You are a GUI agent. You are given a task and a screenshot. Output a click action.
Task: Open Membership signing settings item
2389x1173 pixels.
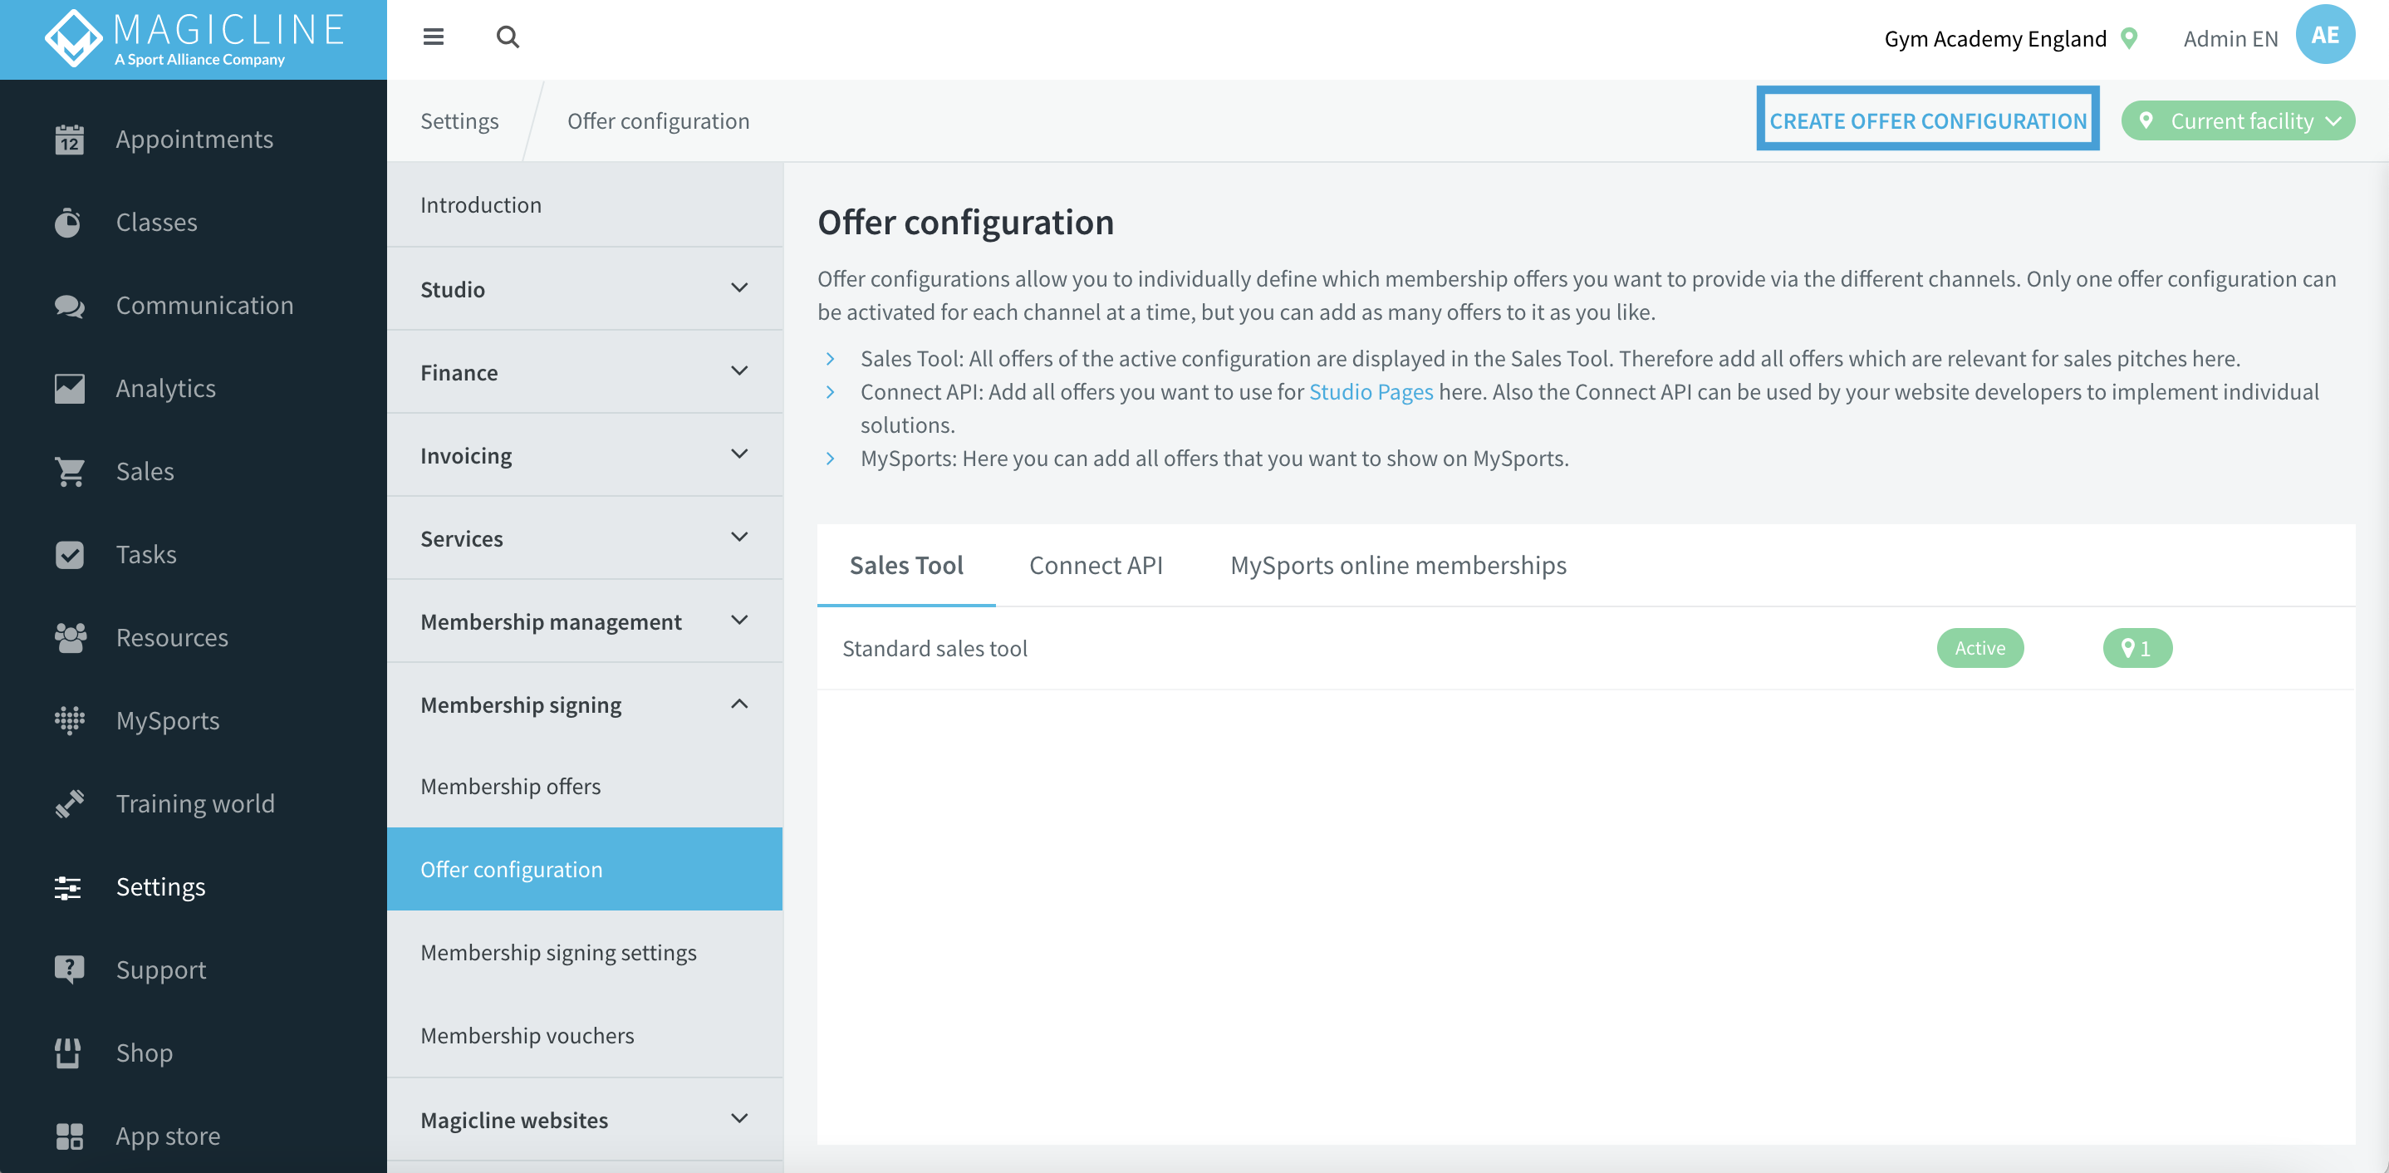pyautogui.click(x=585, y=952)
